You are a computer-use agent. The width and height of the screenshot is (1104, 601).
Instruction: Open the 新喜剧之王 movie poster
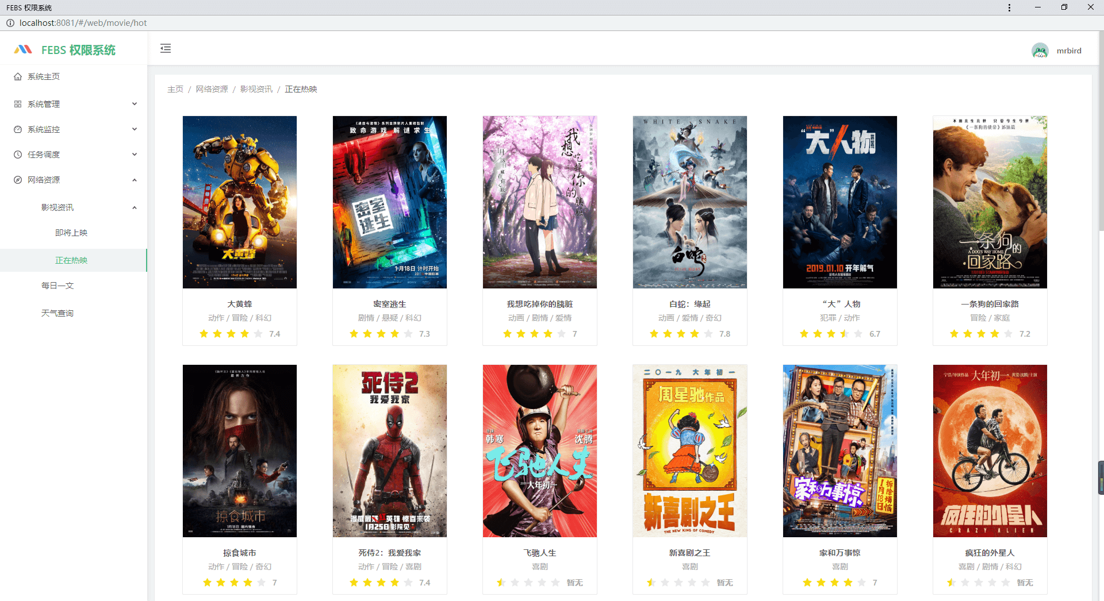tap(690, 451)
